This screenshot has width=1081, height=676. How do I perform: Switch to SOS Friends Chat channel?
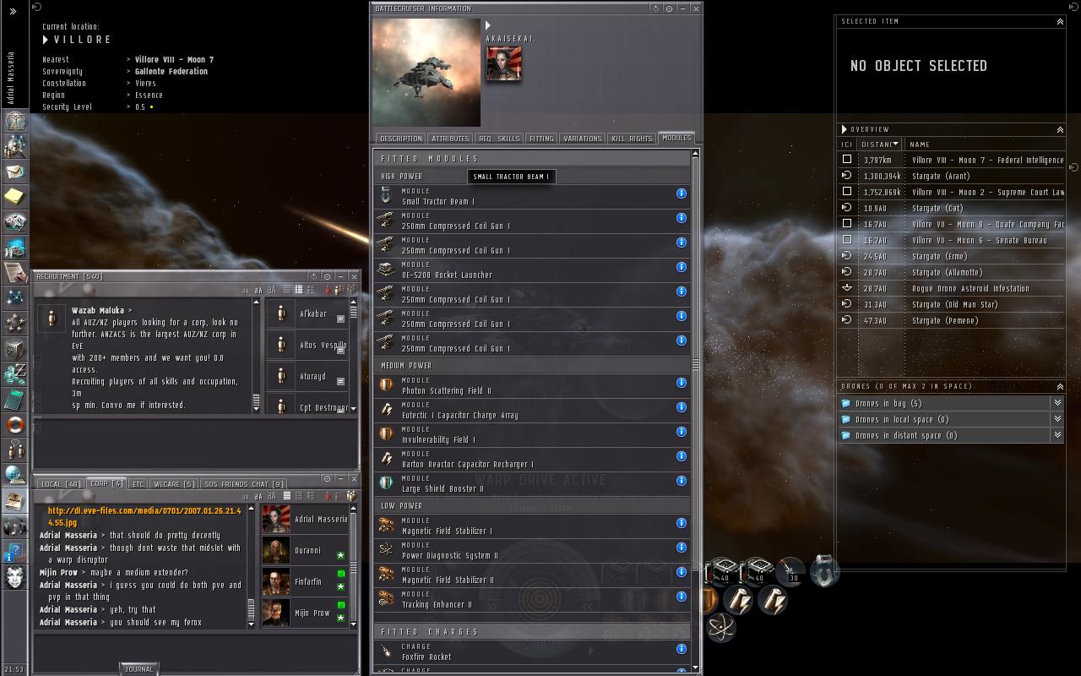(x=244, y=484)
